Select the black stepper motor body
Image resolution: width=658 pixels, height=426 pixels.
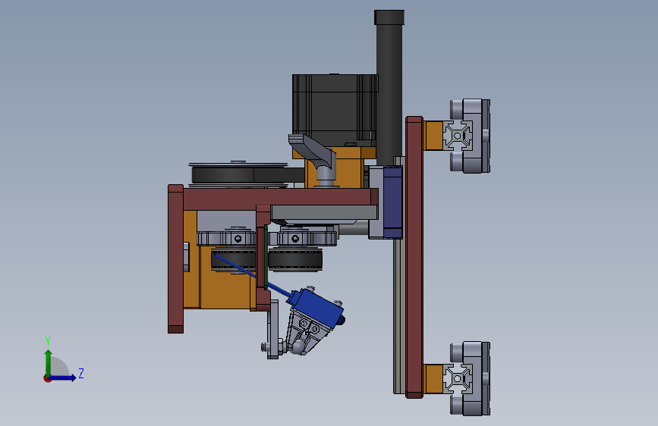click(x=335, y=110)
